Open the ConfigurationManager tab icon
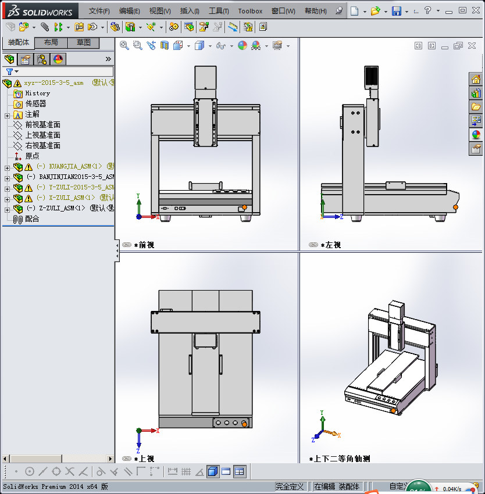Screen dimensions: 485x494 click(x=42, y=59)
